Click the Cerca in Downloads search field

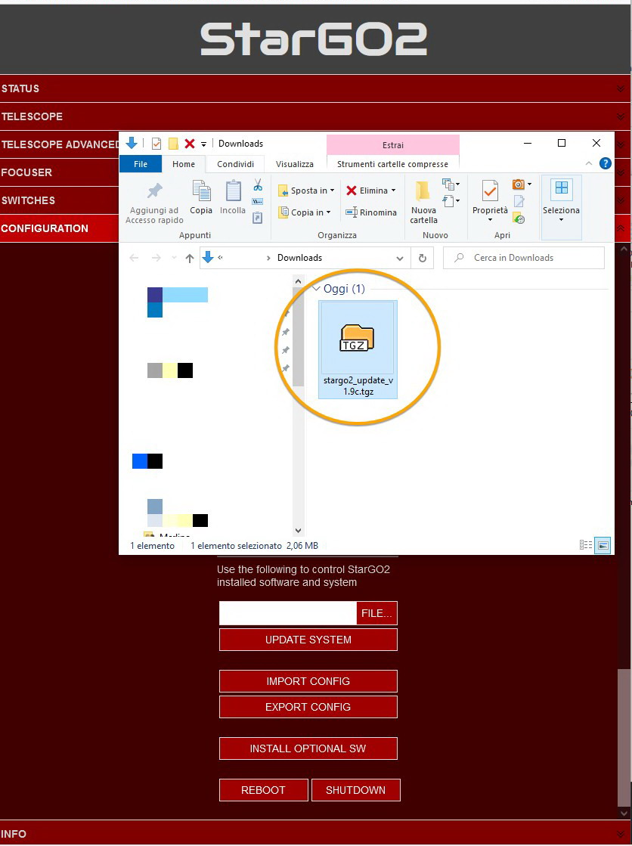(524, 258)
